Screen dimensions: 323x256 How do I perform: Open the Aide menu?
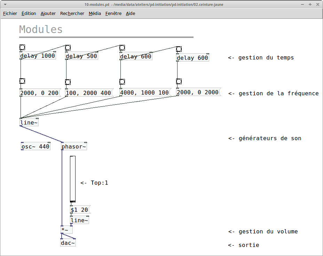(x=131, y=13)
